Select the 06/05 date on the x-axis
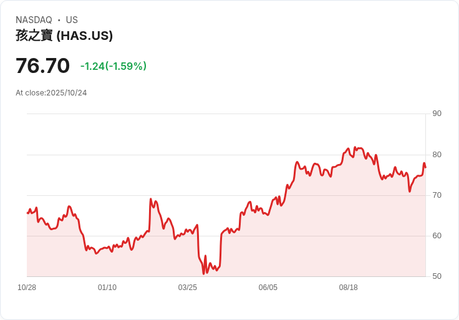 pyautogui.click(x=268, y=288)
